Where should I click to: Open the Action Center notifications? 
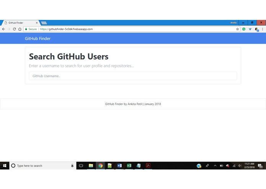(260, 166)
